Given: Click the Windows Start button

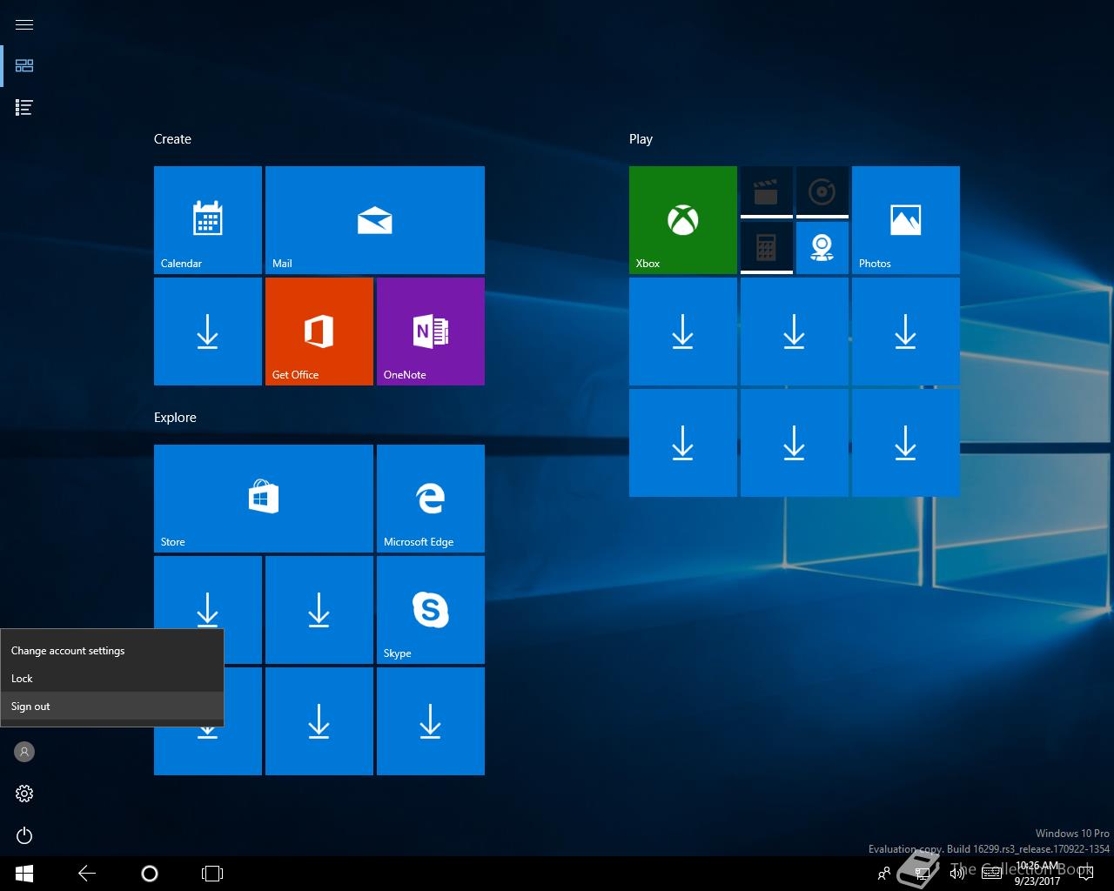Looking at the screenshot, I should [24, 874].
